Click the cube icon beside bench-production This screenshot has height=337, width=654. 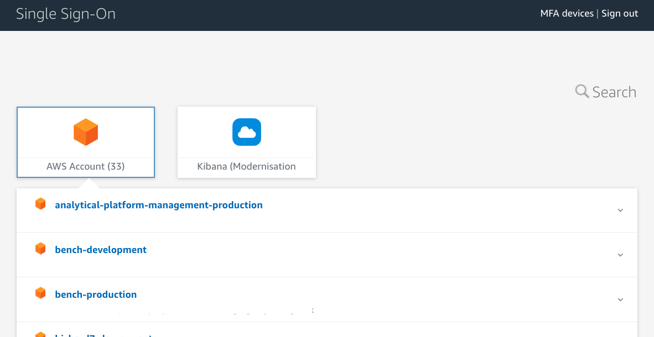(x=40, y=293)
